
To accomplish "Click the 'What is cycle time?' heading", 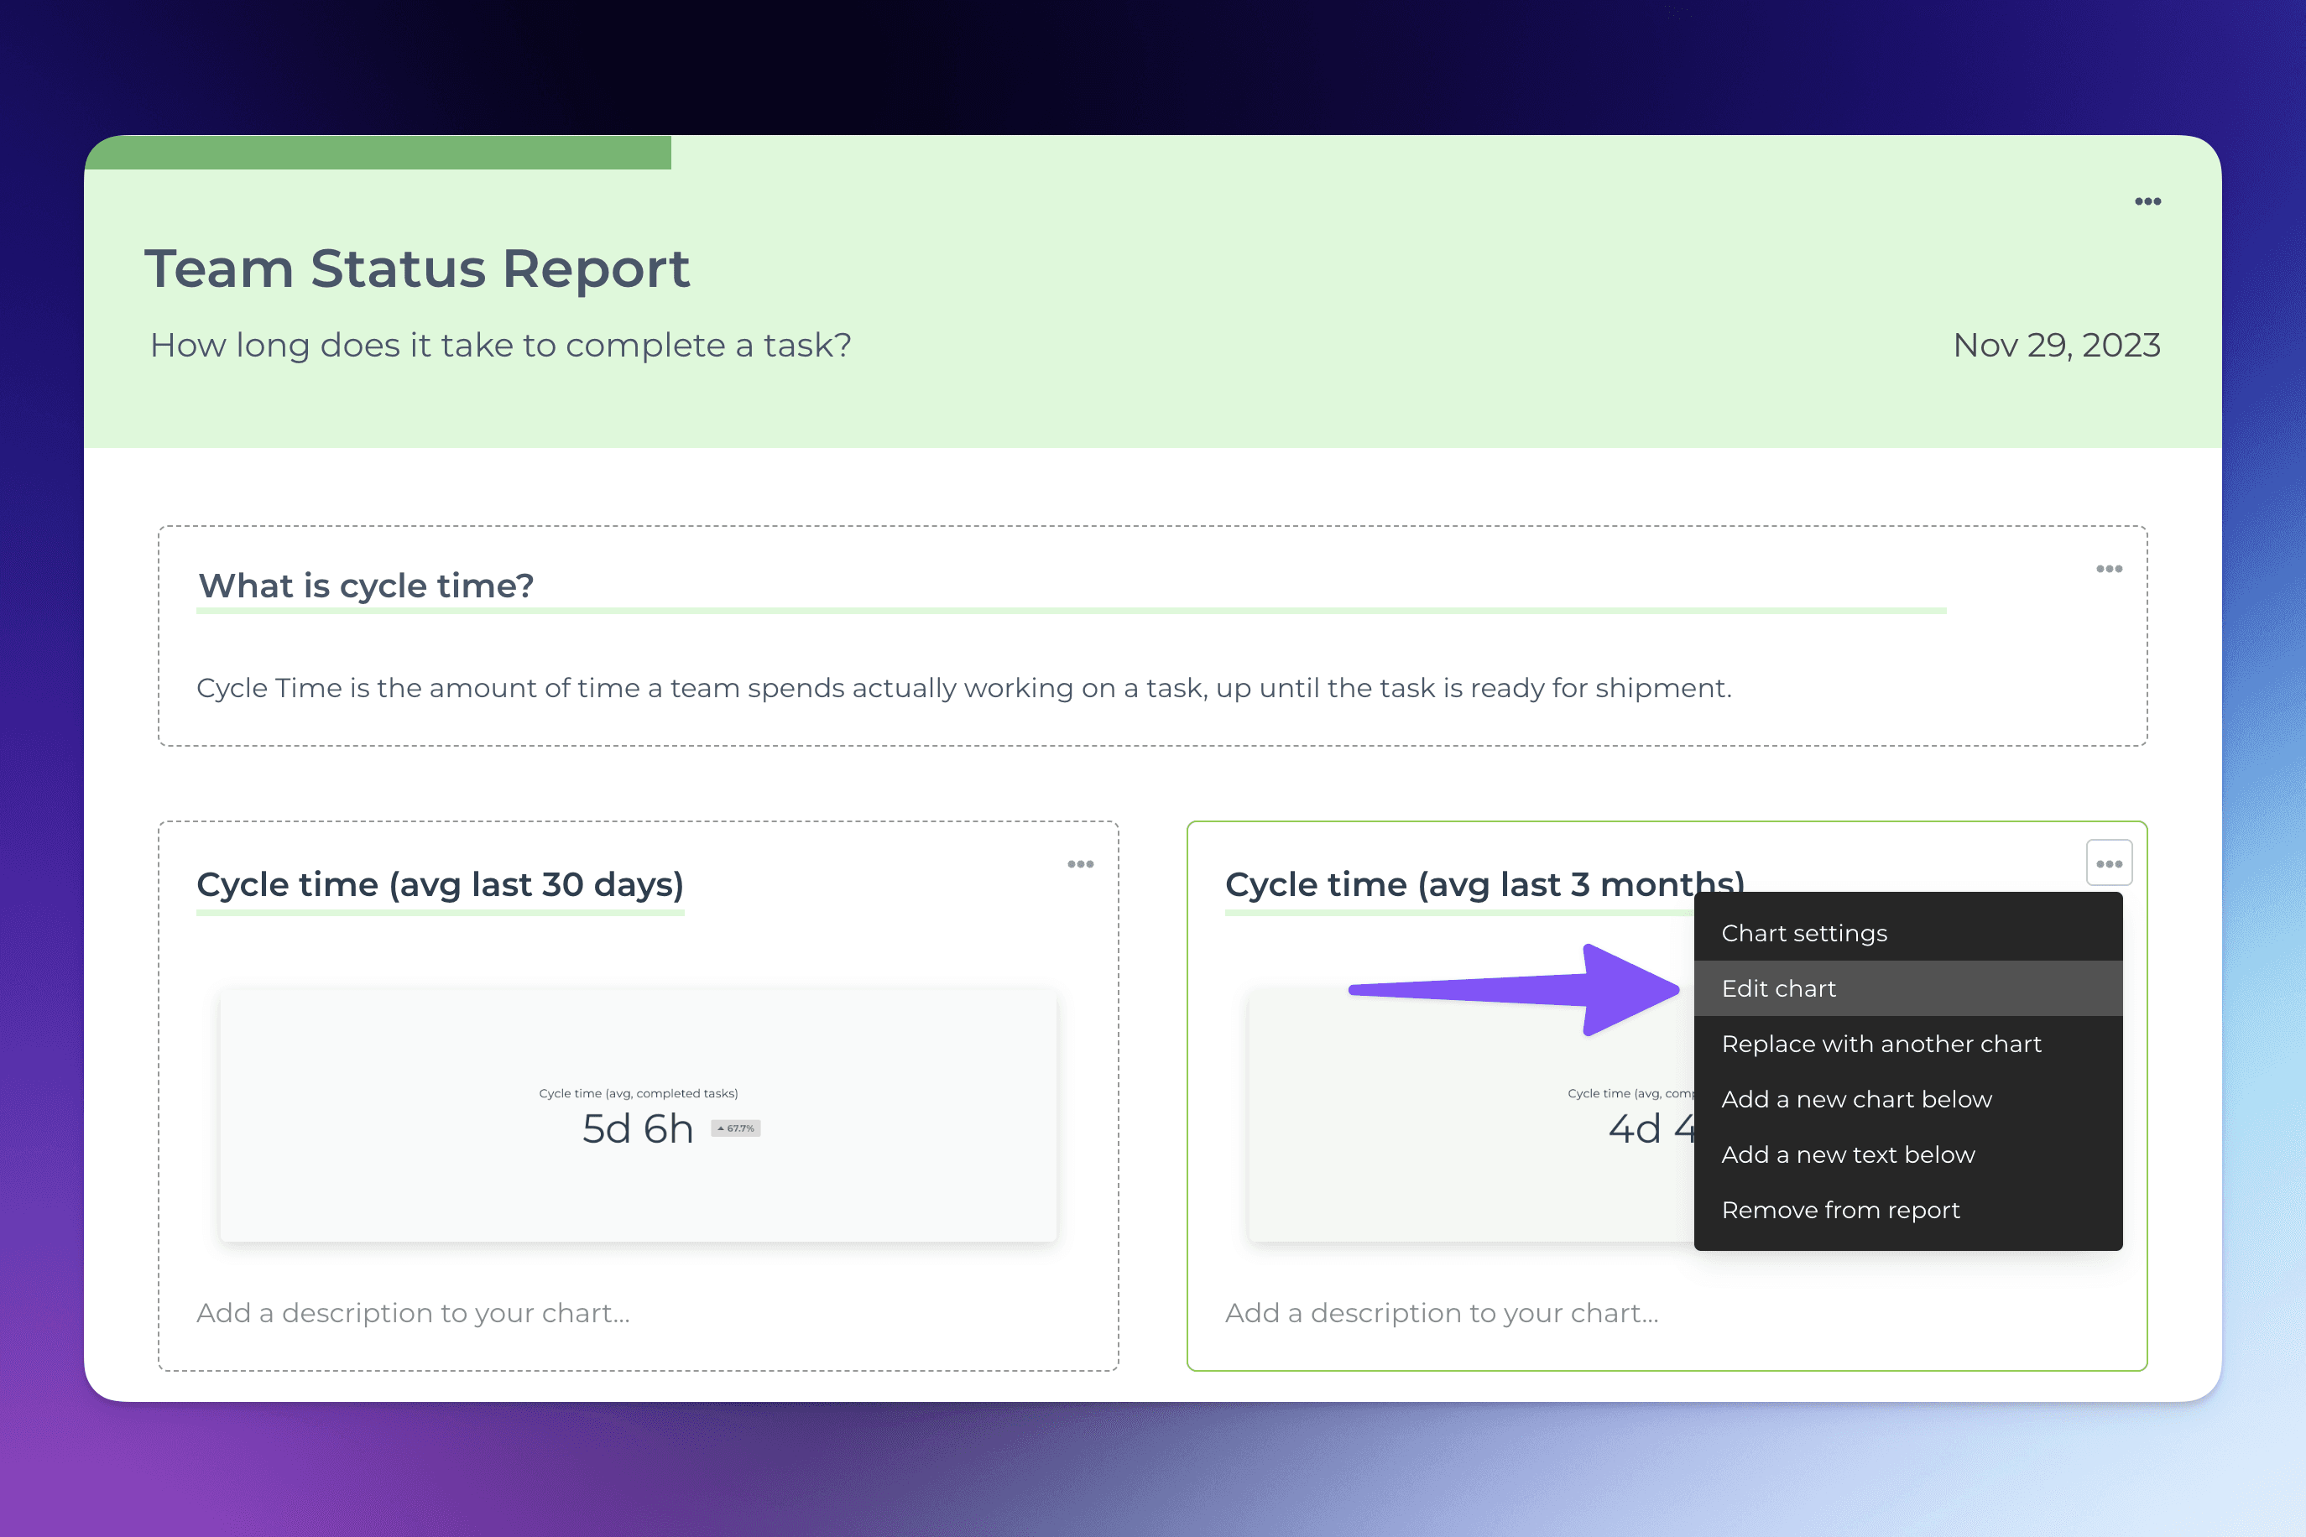I will (366, 586).
